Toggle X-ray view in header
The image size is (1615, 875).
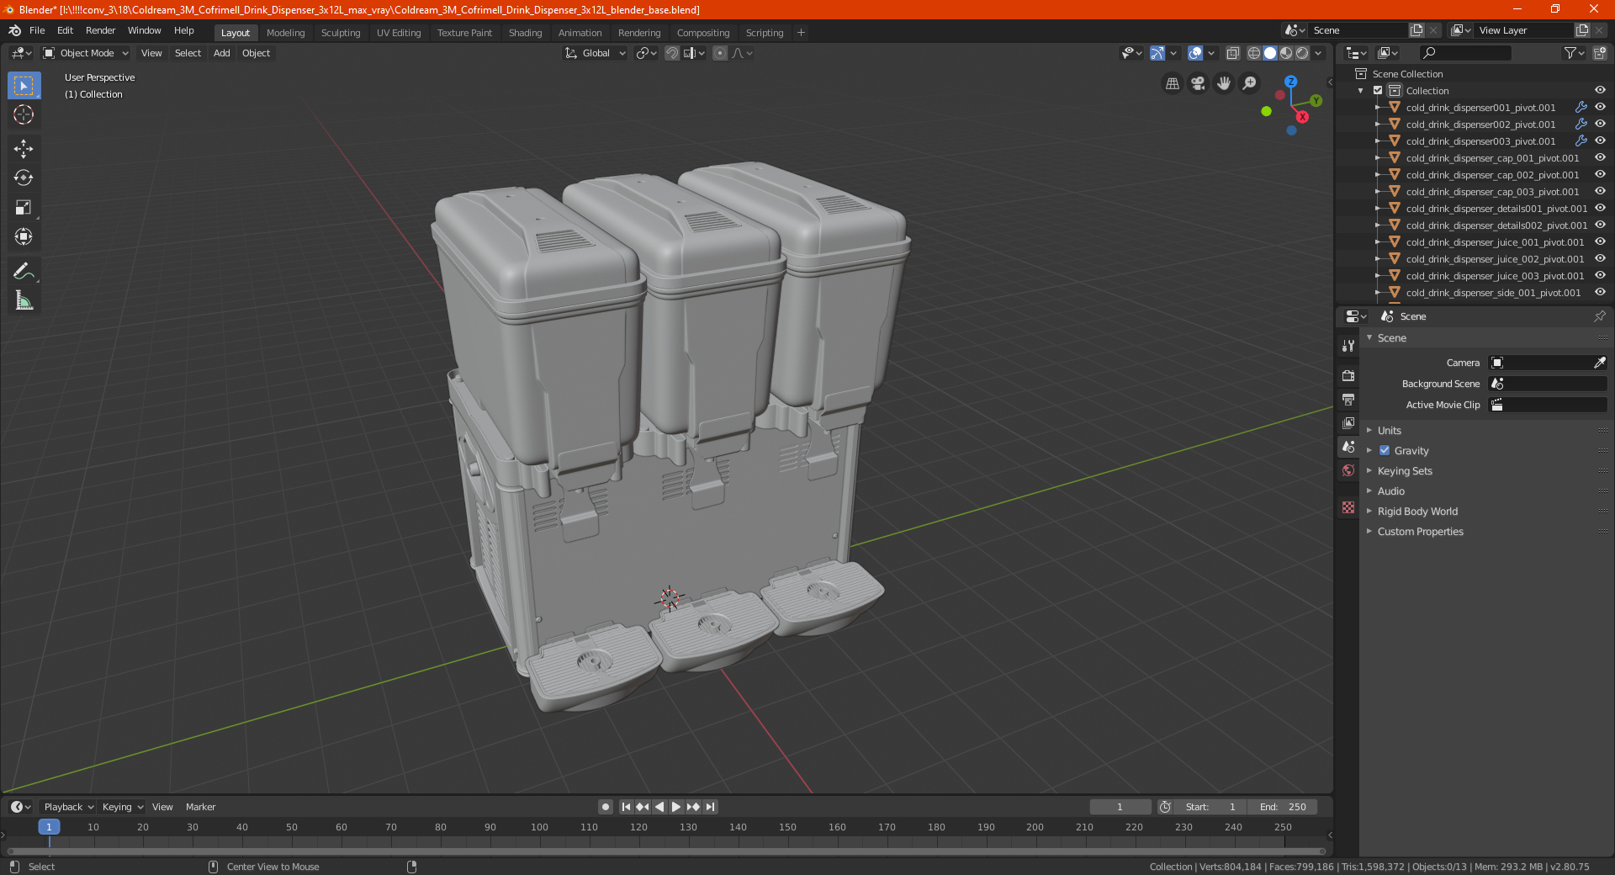pyautogui.click(x=1233, y=53)
